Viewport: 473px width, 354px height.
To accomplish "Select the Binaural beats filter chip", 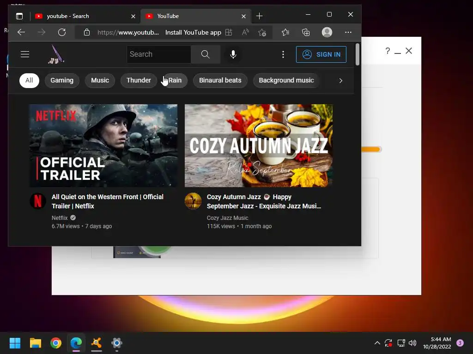I will [220, 80].
